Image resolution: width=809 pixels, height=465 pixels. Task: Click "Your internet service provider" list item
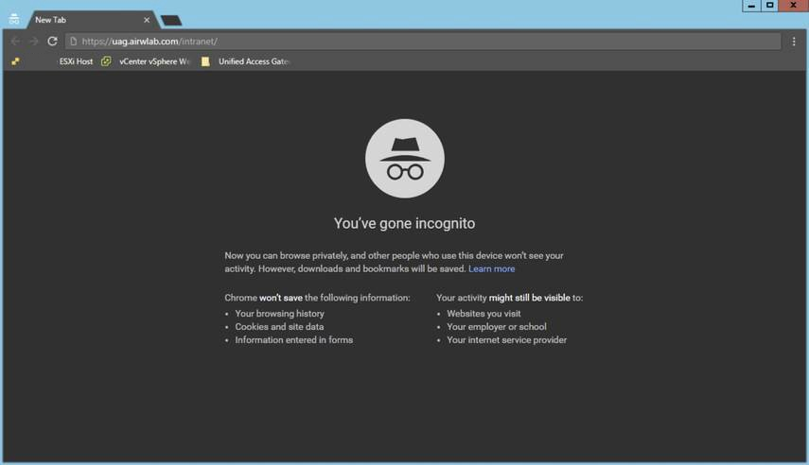(x=506, y=340)
